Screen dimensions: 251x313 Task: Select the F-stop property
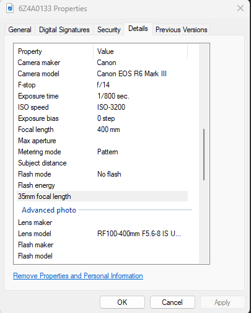[27, 85]
